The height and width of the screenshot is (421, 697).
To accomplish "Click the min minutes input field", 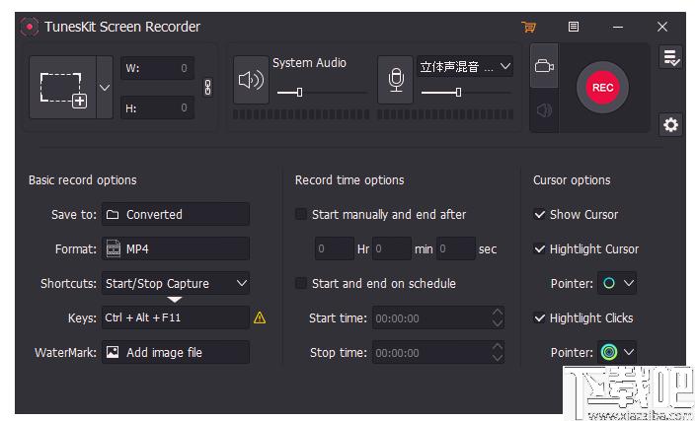I will [x=392, y=248].
